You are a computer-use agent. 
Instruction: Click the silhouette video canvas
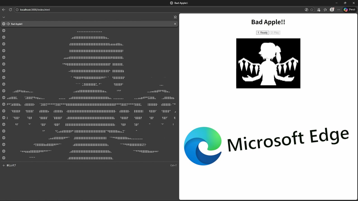(x=268, y=63)
